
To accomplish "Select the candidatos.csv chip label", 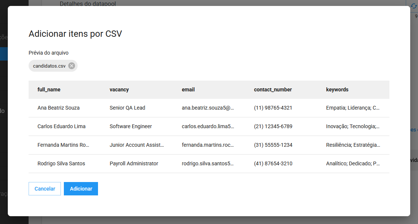I will point(49,66).
